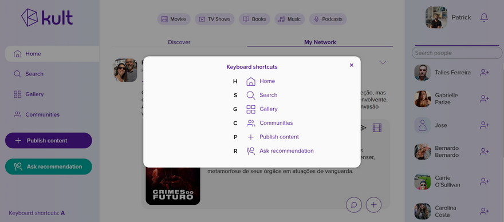
Task: Click the Patrick username
Action: (461, 17)
